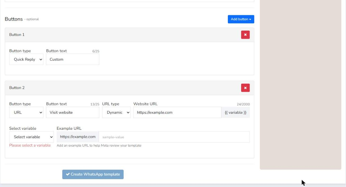Click the Button 1 header title
The image size is (346, 187).
(x=17, y=35)
